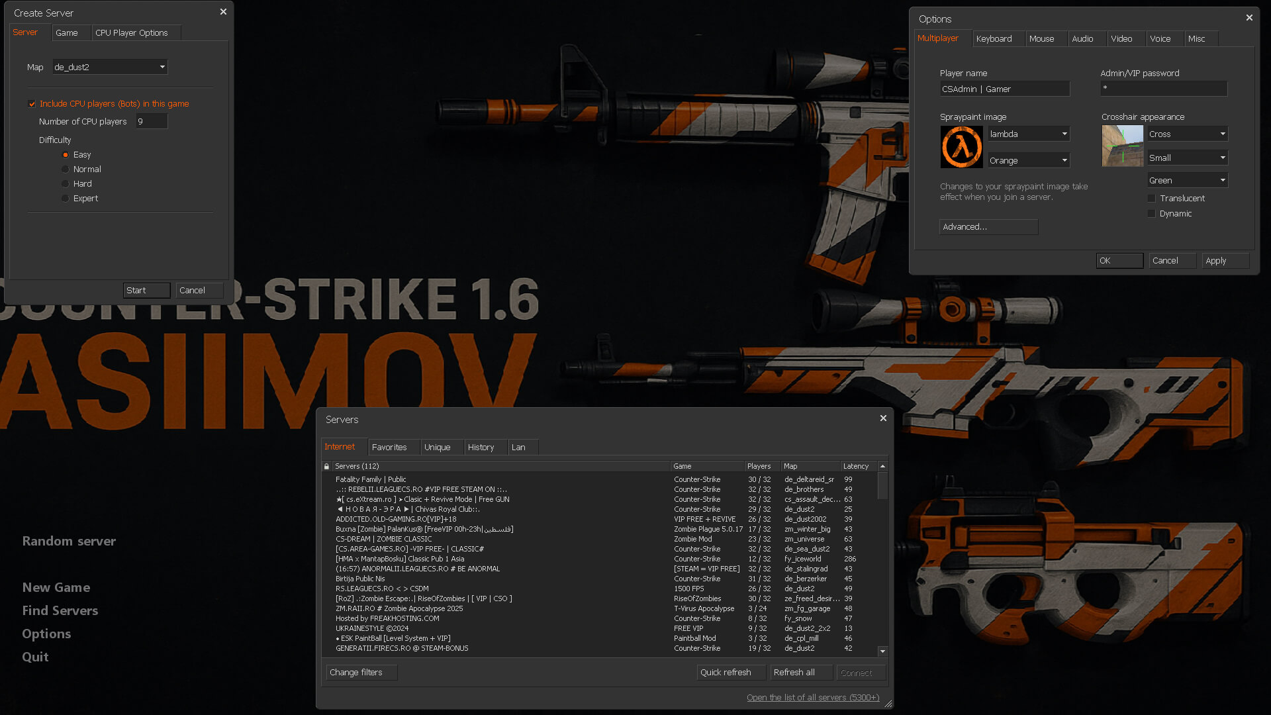
Task: Select Normal difficulty
Action: pos(66,169)
